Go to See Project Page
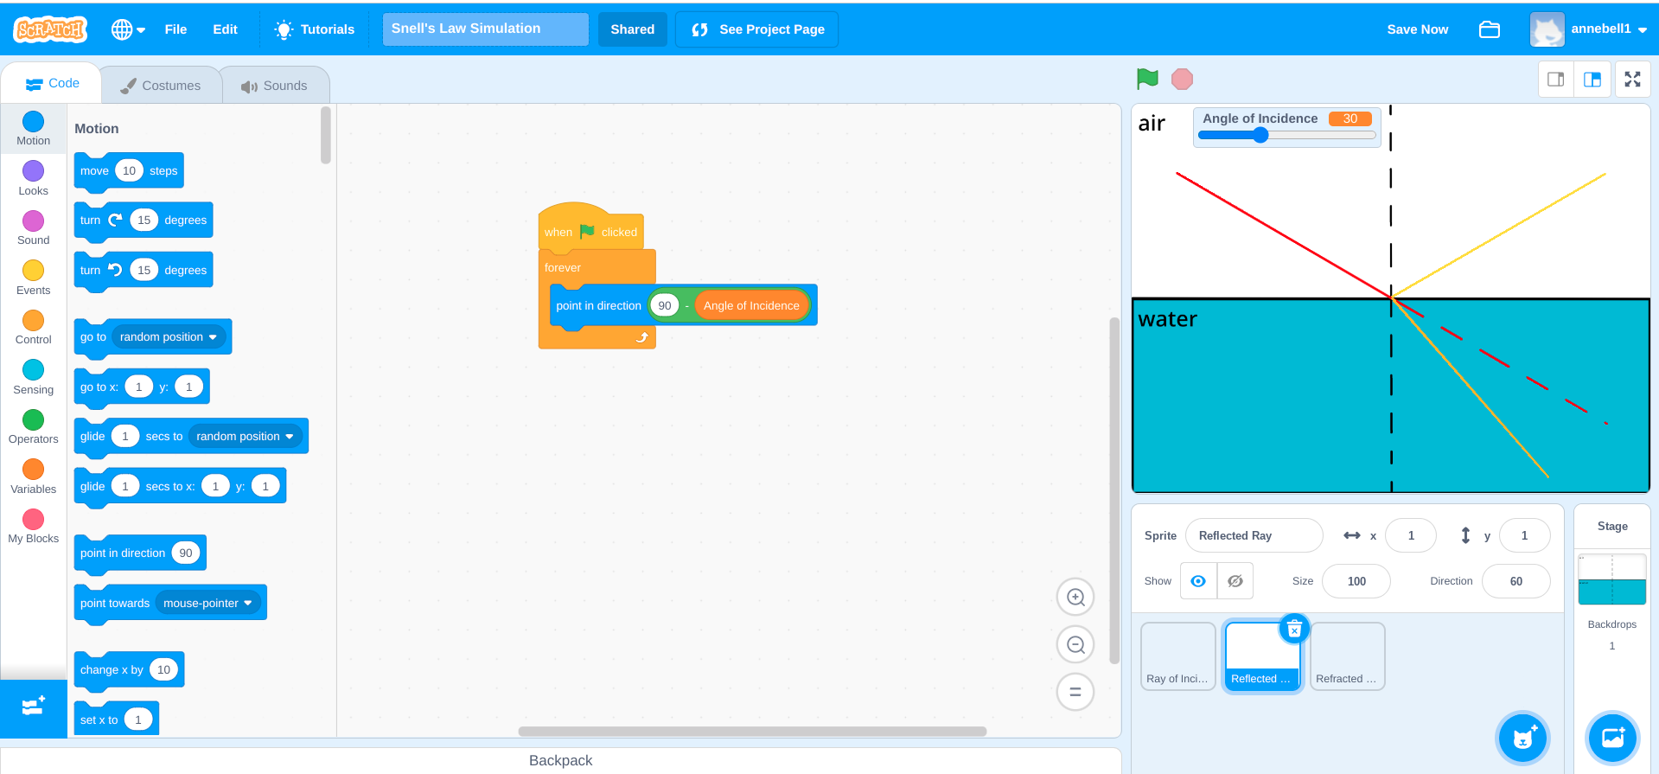The height and width of the screenshot is (774, 1659). (x=757, y=29)
